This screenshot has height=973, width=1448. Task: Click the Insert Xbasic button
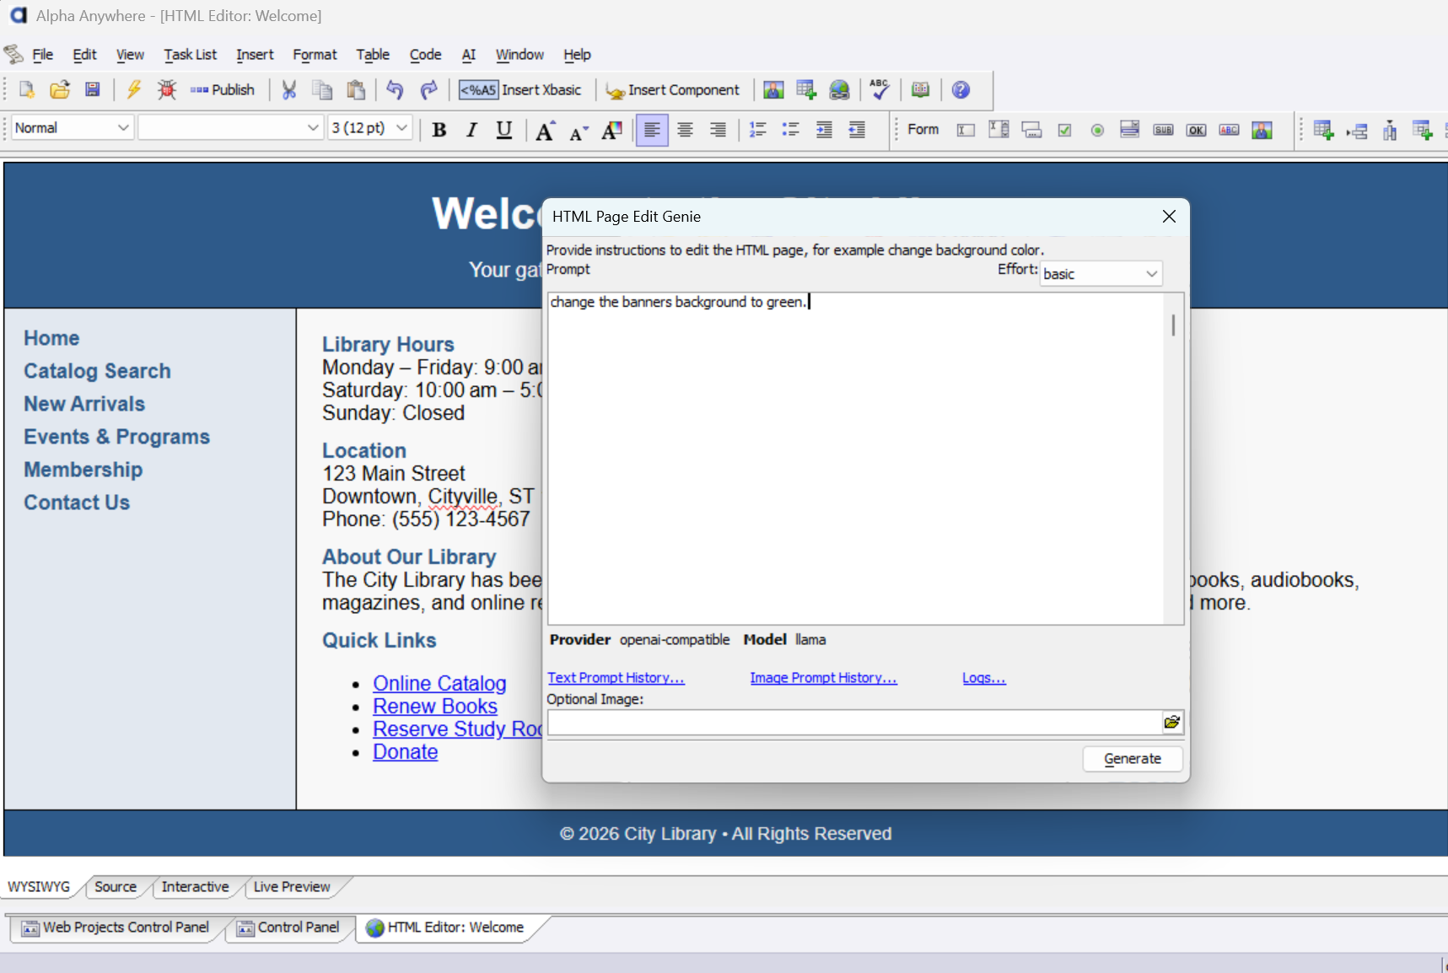(x=520, y=90)
